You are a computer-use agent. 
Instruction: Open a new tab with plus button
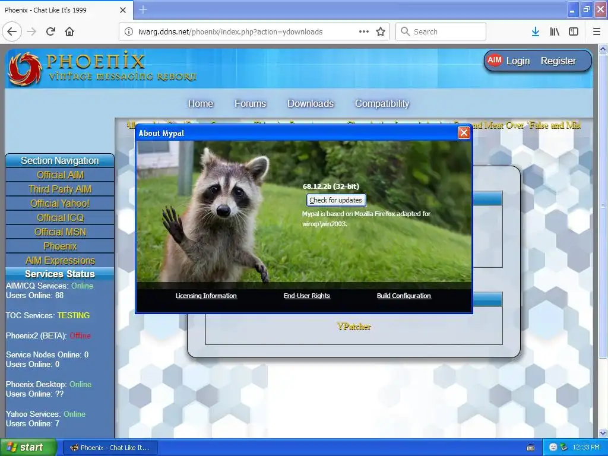tap(143, 9)
